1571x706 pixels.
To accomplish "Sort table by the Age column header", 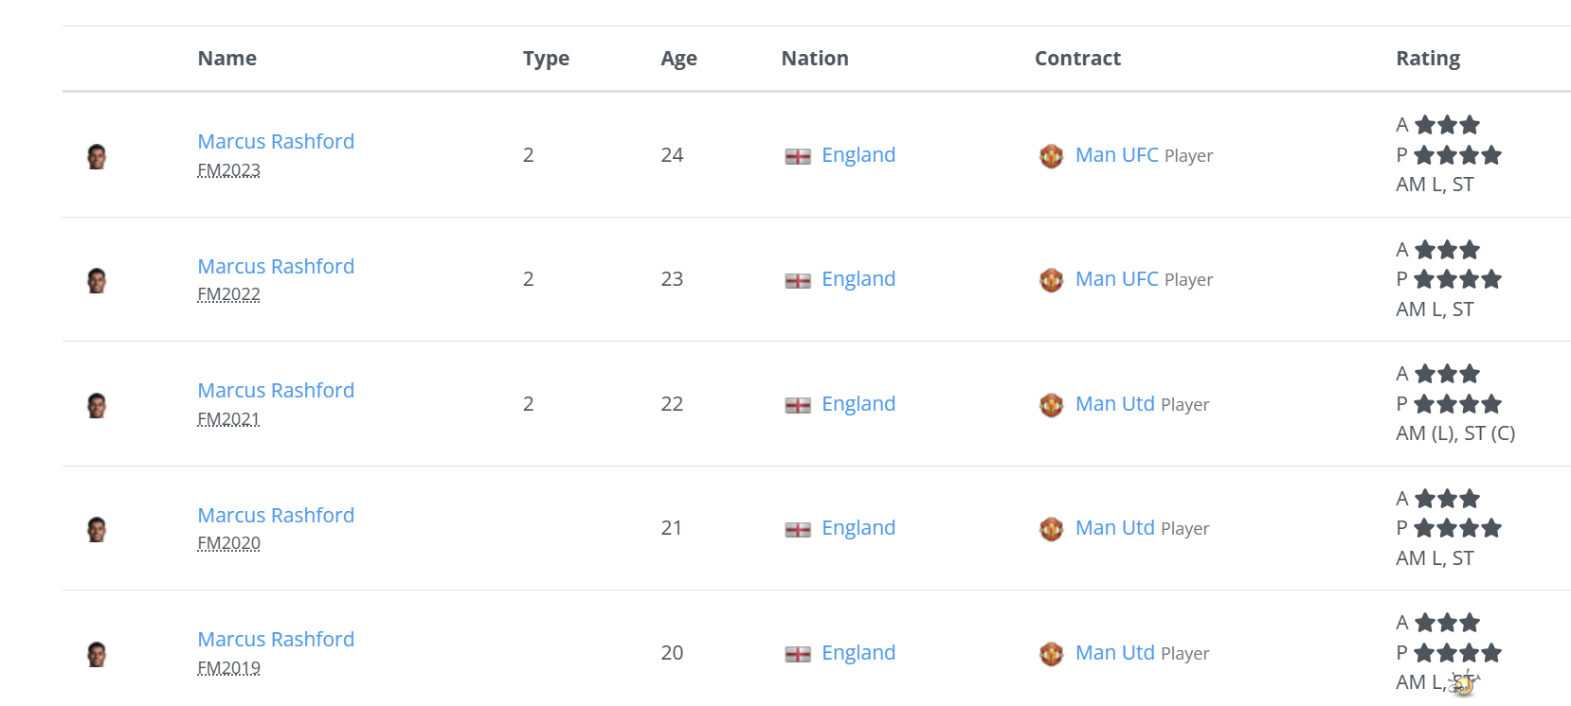I will click(x=678, y=59).
